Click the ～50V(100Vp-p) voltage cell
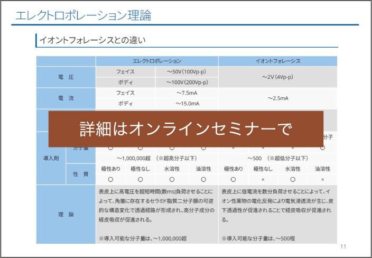 pos(187,71)
